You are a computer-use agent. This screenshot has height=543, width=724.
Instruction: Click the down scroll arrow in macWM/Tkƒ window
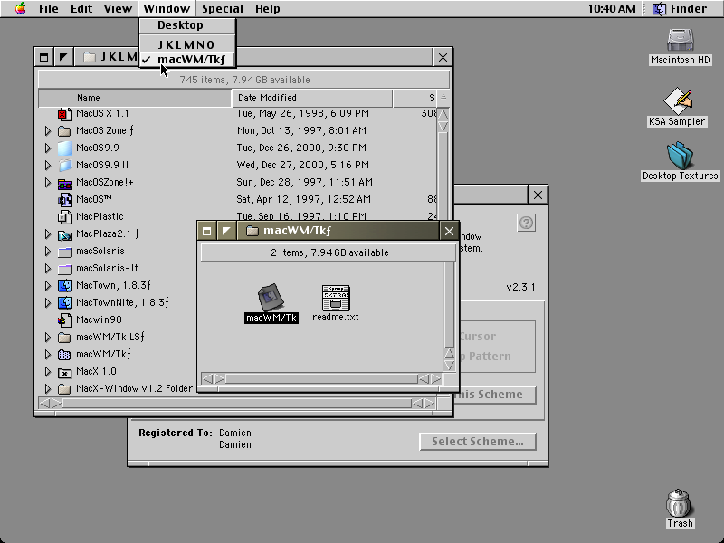449,366
